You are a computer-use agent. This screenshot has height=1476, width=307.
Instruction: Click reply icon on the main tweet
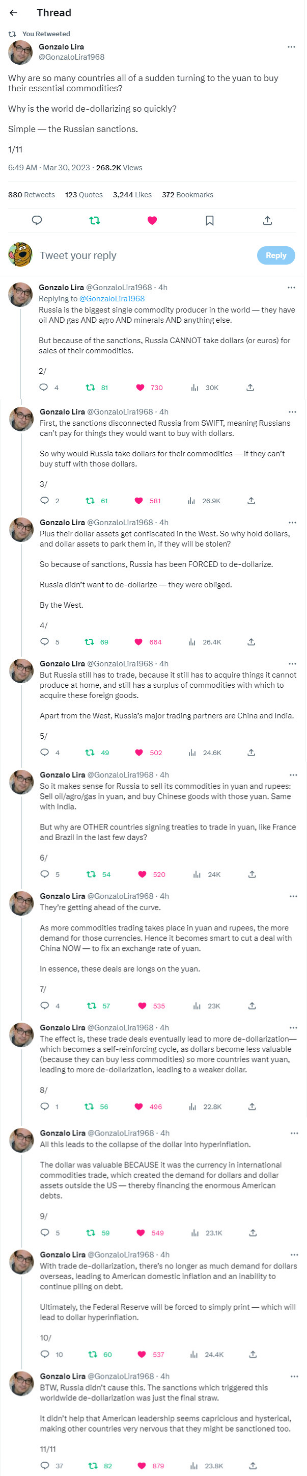37,221
